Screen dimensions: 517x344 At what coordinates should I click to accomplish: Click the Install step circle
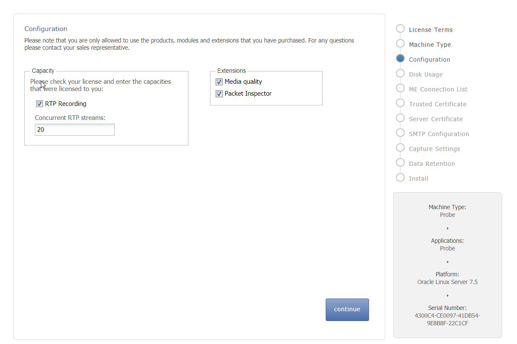tap(400, 177)
